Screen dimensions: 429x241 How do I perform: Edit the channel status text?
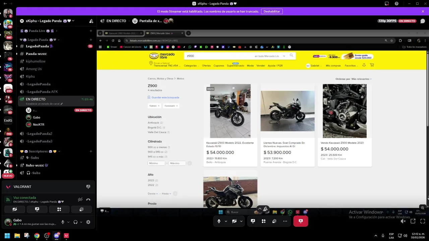click(44, 104)
